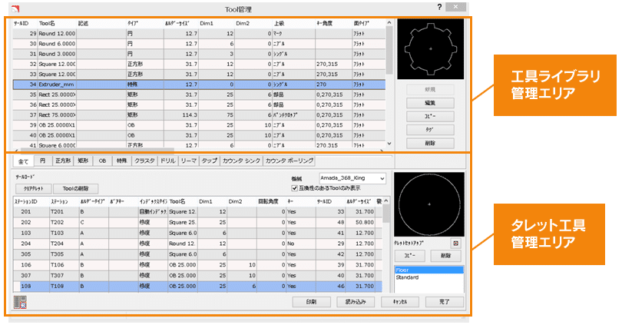Viewport: 622px width, 325px height.
Task: Click キー角度 column header in tool library
Action: click(333, 23)
